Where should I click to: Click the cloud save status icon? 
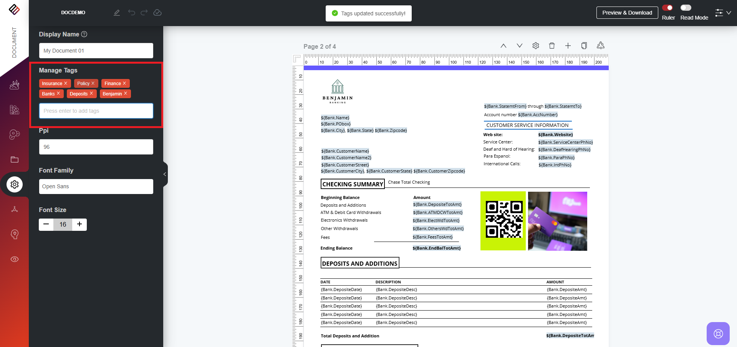[x=157, y=13]
